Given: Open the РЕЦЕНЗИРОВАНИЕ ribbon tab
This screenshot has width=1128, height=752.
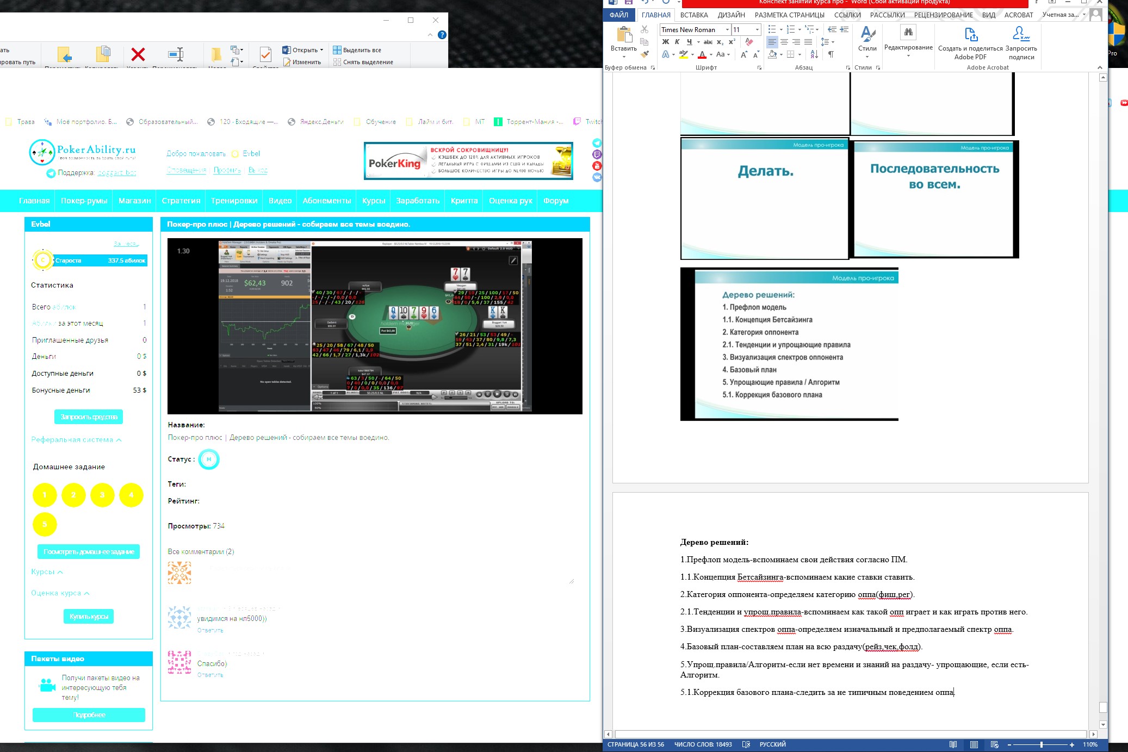Looking at the screenshot, I should (x=943, y=15).
